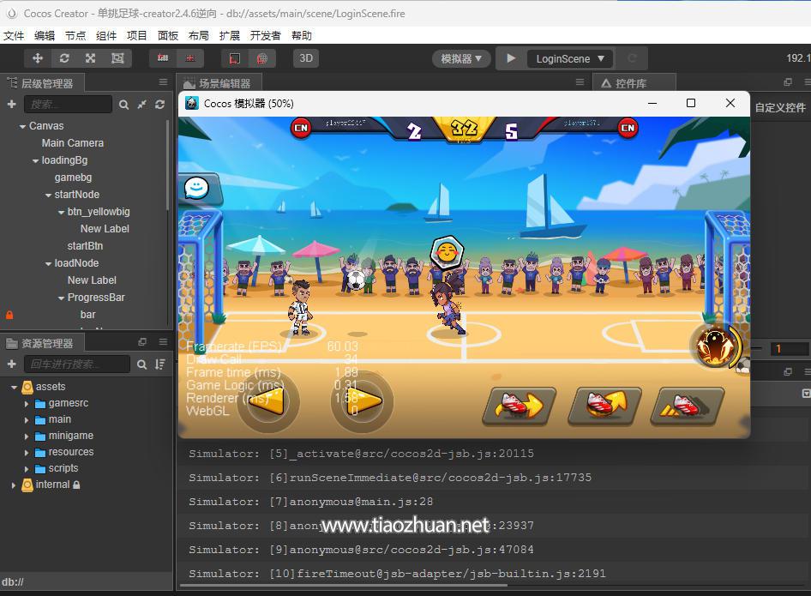Image resolution: width=811 pixels, height=596 pixels.
Task: Open the 节点 menu
Action: [75, 35]
